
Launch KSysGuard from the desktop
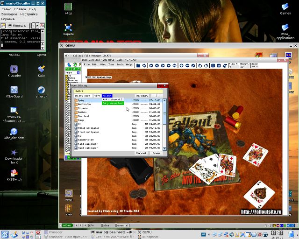(14, 90)
